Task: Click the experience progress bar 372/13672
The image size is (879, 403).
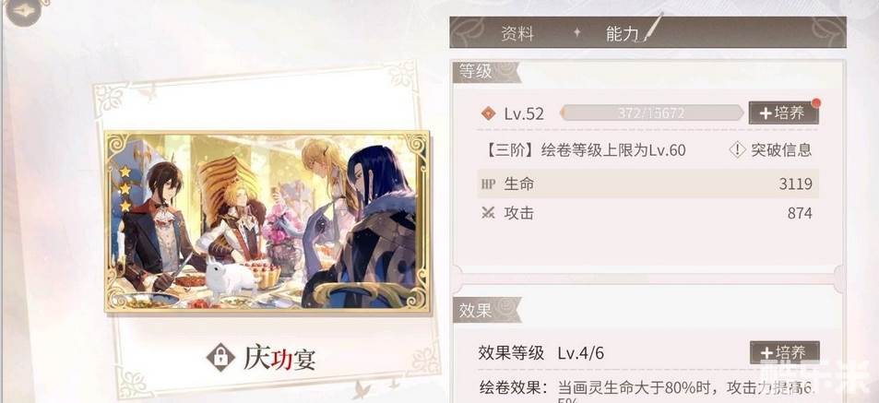Action: (x=651, y=113)
